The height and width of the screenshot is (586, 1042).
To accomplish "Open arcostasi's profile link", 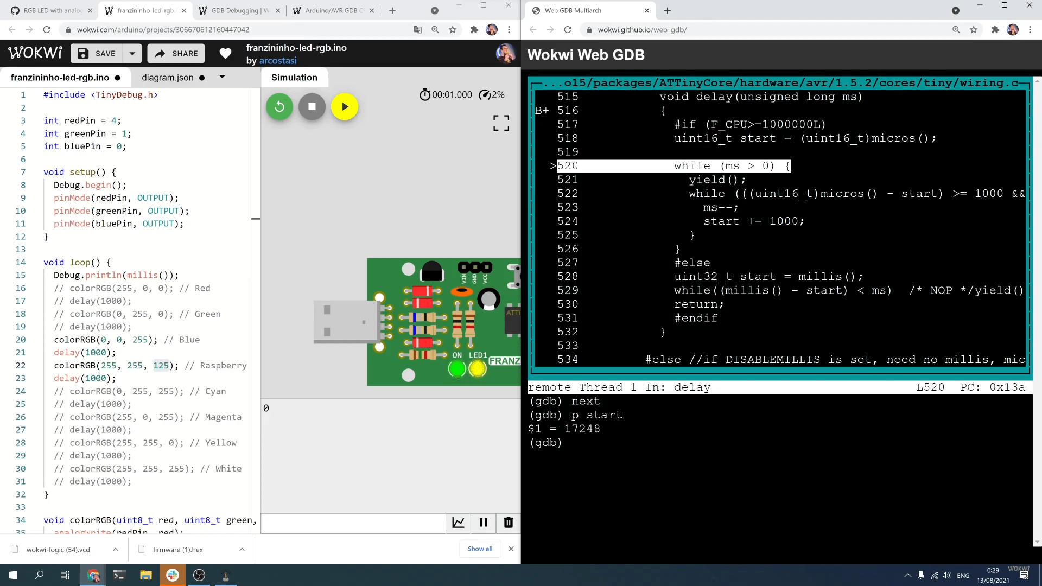I will pyautogui.click(x=278, y=60).
